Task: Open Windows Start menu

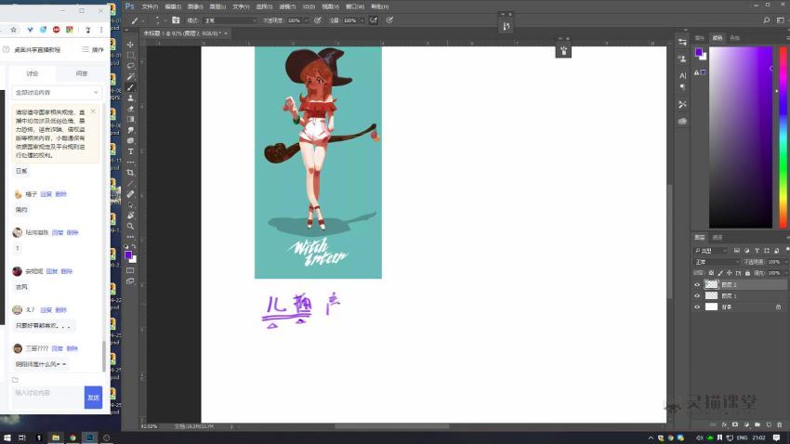Action: click(7, 437)
